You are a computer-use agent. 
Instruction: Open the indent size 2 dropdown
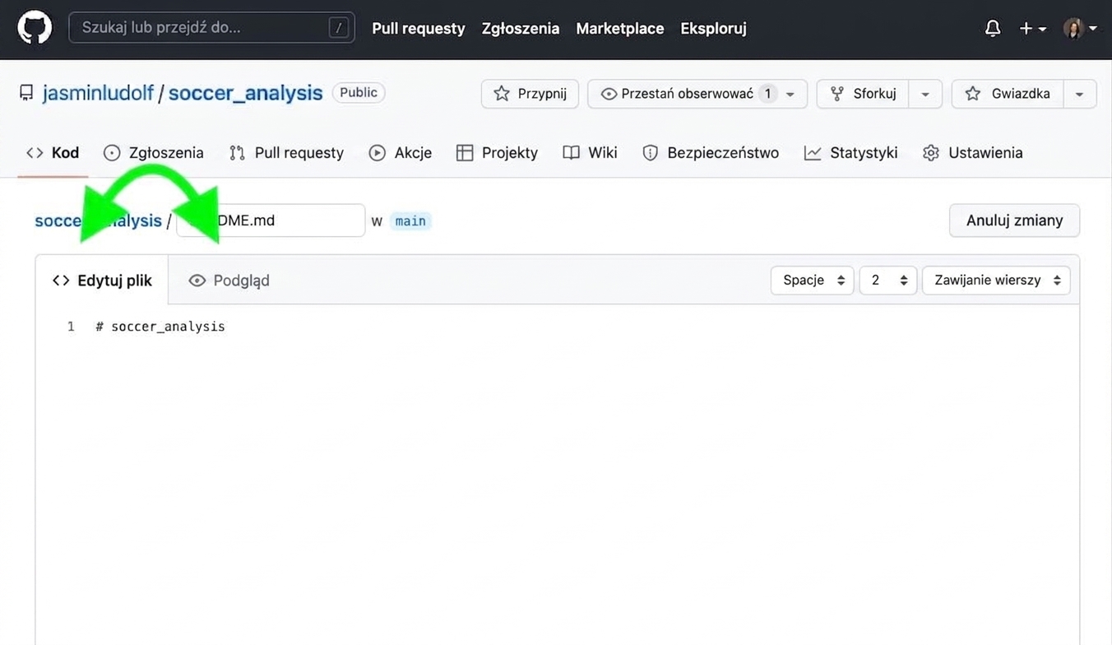click(x=888, y=281)
